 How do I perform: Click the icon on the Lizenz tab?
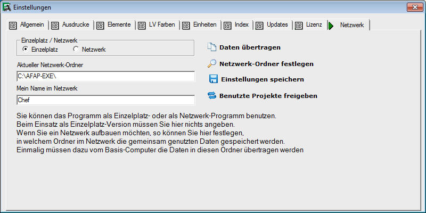pos(299,25)
